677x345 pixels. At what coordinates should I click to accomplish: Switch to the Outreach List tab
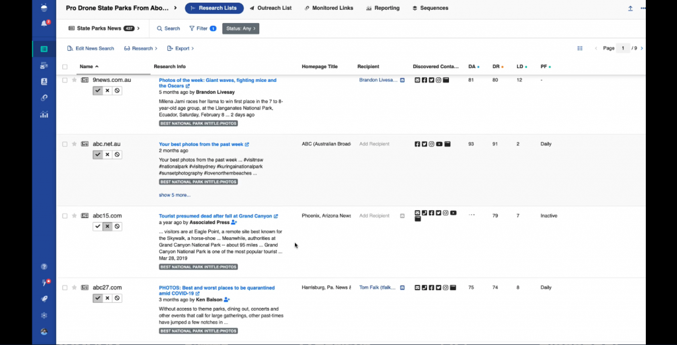tap(270, 8)
